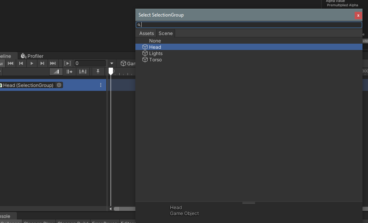Go to the end of the timeline
This screenshot has width=368, height=223.
coord(53,63)
